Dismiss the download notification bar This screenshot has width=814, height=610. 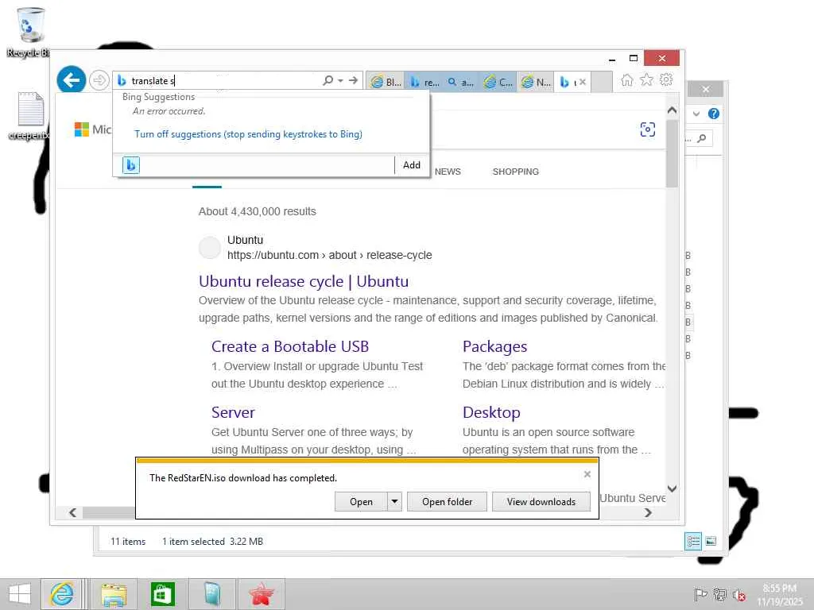587,474
